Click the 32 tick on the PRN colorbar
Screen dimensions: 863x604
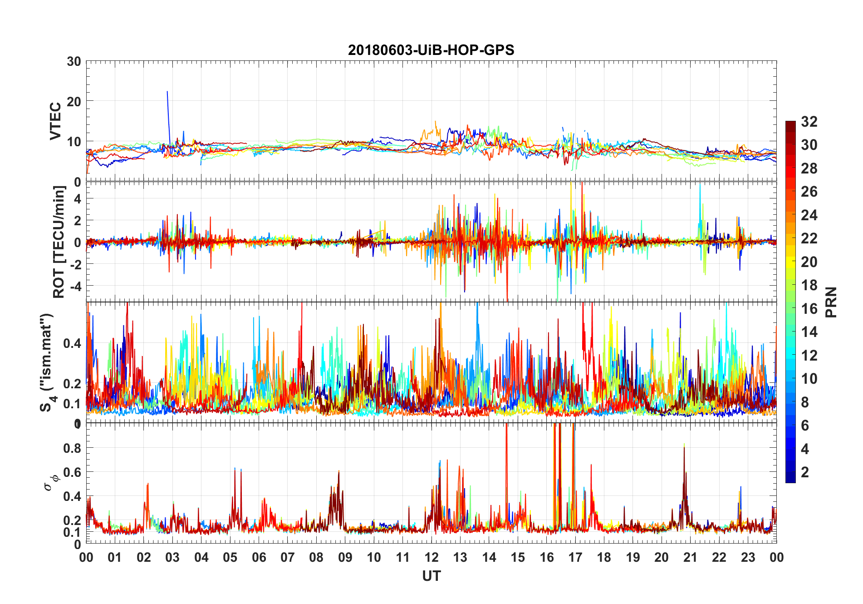point(809,122)
